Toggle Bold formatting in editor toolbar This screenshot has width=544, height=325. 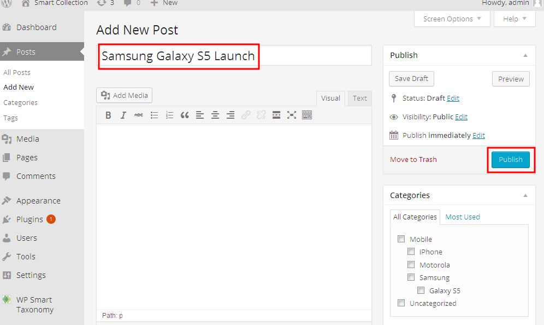coord(108,115)
